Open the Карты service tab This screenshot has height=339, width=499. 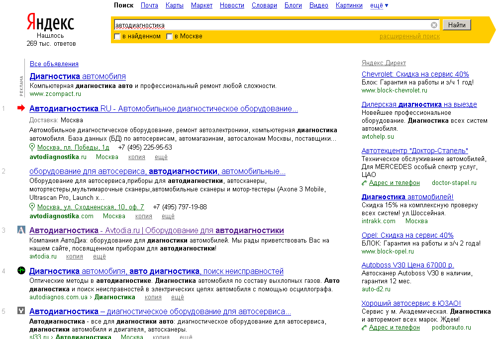pyautogui.click(x=174, y=5)
